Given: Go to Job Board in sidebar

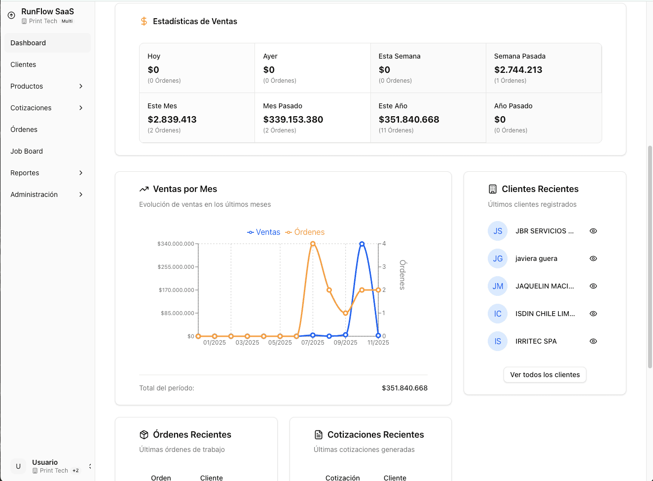Looking at the screenshot, I should (x=27, y=151).
